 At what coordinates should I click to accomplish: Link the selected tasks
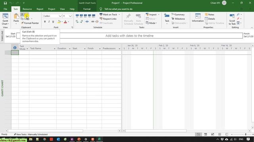[x=92, y=22]
